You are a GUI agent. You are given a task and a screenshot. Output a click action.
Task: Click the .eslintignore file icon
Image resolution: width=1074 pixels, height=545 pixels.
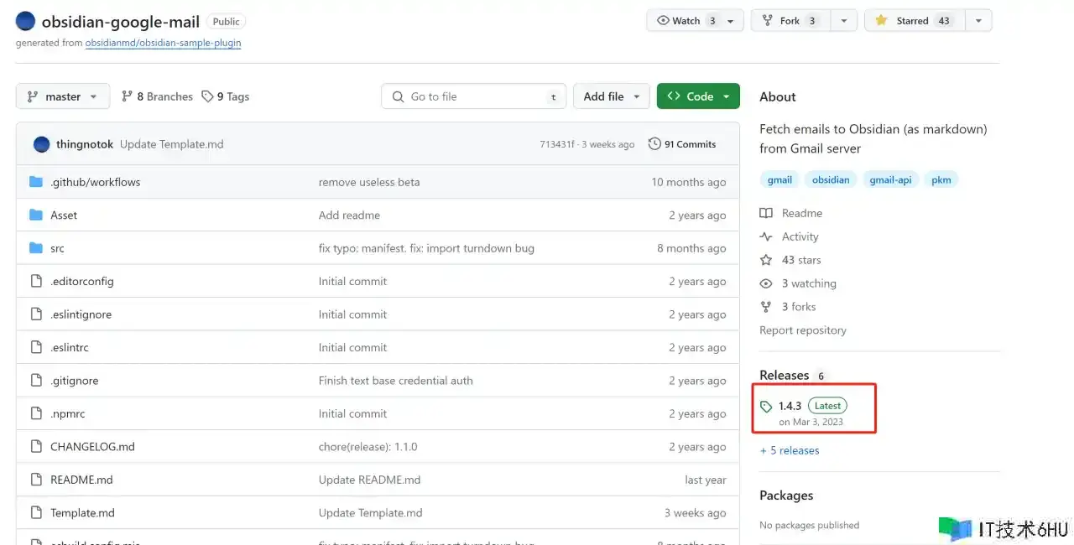[x=35, y=314]
